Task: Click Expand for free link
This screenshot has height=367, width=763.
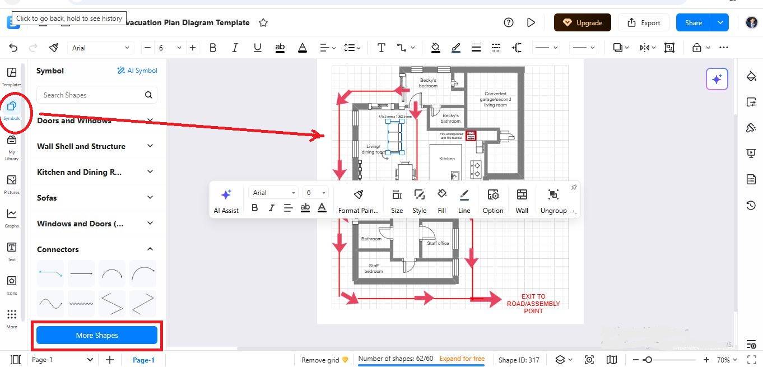Action: coord(462,359)
